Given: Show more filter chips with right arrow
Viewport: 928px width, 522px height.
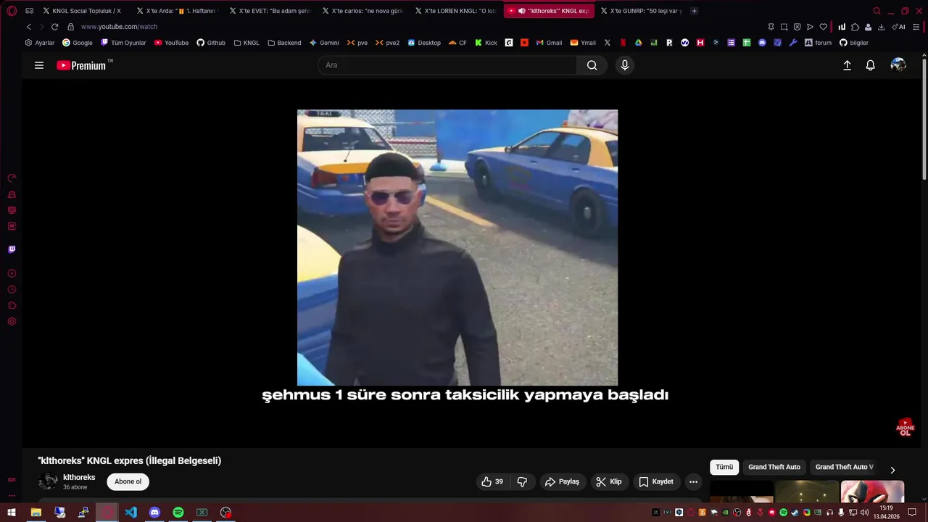Looking at the screenshot, I should click(x=892, y=470).
